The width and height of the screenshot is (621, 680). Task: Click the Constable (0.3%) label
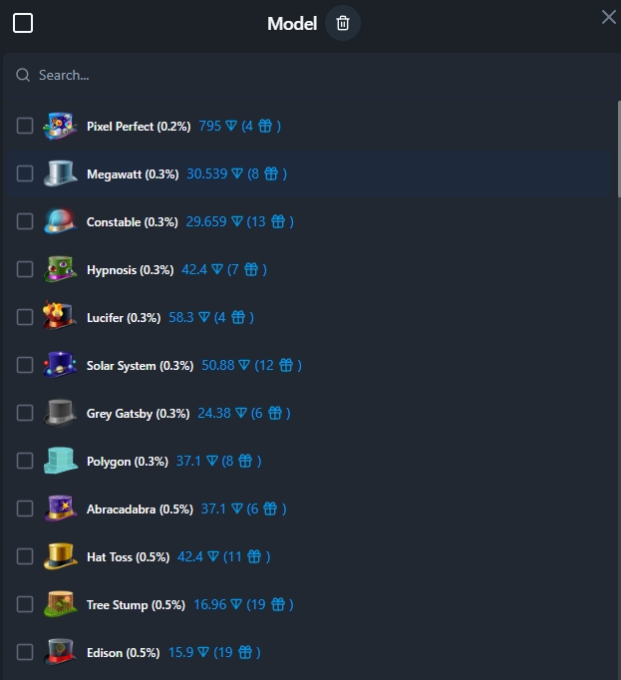tap(133, 222)
